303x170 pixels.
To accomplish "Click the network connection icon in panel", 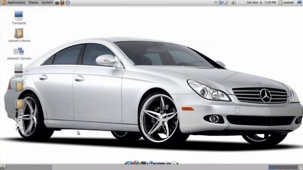I will point(221,2).
